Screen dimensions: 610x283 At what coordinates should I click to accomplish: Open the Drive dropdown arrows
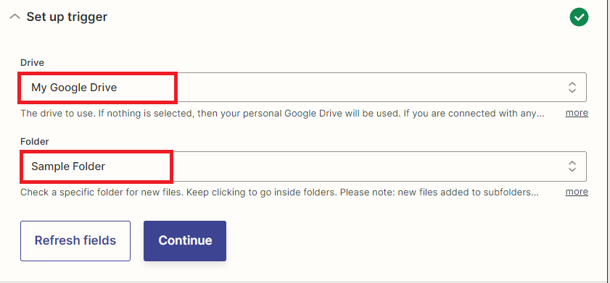pyautogui.click(x=572, y=88)
